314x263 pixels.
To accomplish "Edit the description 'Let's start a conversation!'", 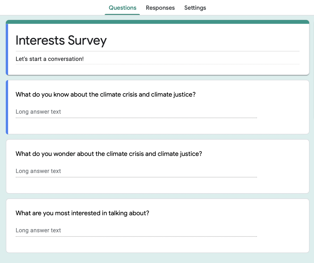I will [50, 59].
